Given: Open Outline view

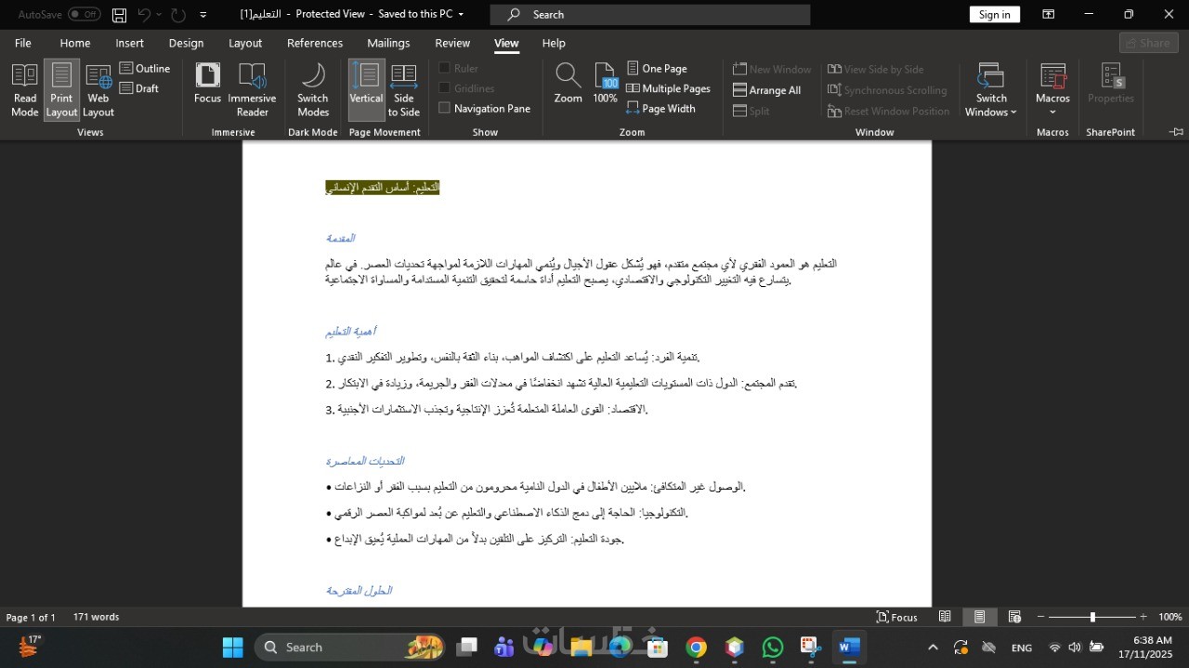Looking at the screenshot, I should (x=145, y=69).
